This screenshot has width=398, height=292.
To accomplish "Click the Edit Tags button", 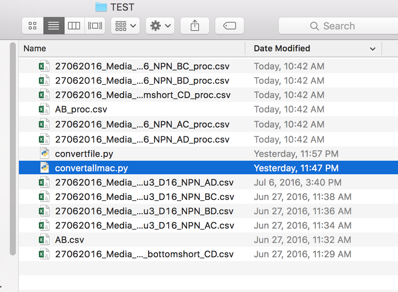I will click(x=229, y=26).
